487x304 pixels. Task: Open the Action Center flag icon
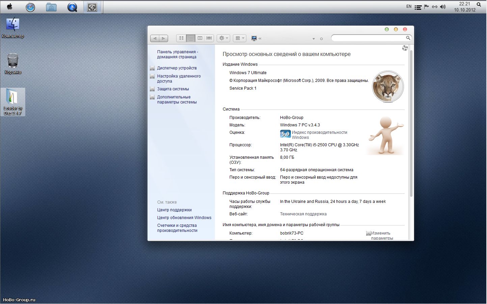426,7
